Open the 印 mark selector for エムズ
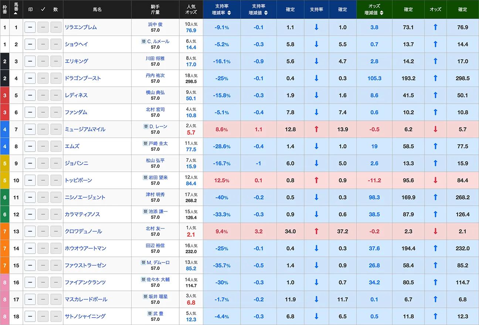This screenshot has width=479, height=325. point(30,146)
